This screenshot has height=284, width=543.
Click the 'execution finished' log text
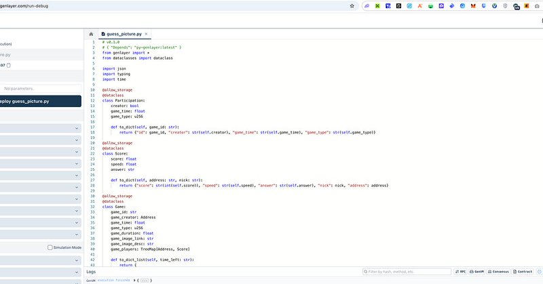pyautogui.click(x=113, y=280)
